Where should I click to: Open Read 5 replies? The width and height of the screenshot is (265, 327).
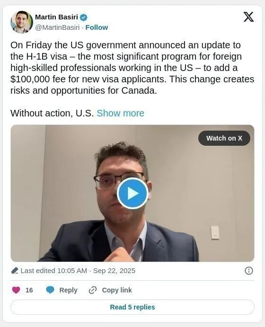132,307
